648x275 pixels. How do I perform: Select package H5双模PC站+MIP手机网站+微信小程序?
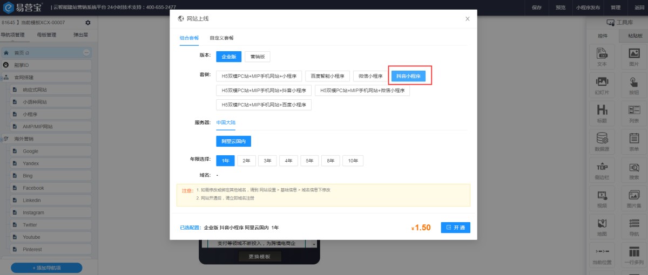pos(362,91)
